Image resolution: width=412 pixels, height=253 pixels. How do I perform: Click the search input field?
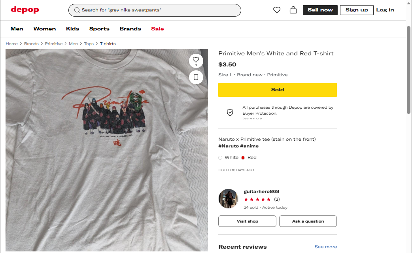point(158,10)
